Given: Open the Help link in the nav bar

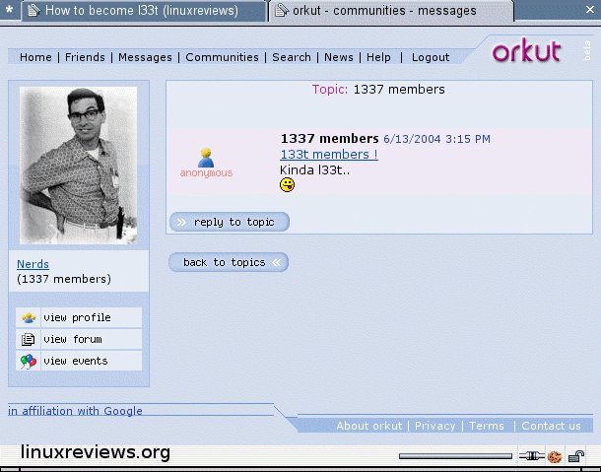Looking at the screenshot, I should pos(378,57).
